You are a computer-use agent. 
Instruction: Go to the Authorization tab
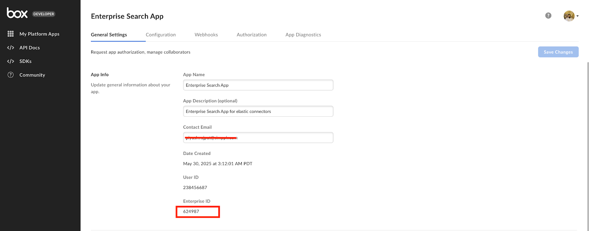tap(251, 35)
